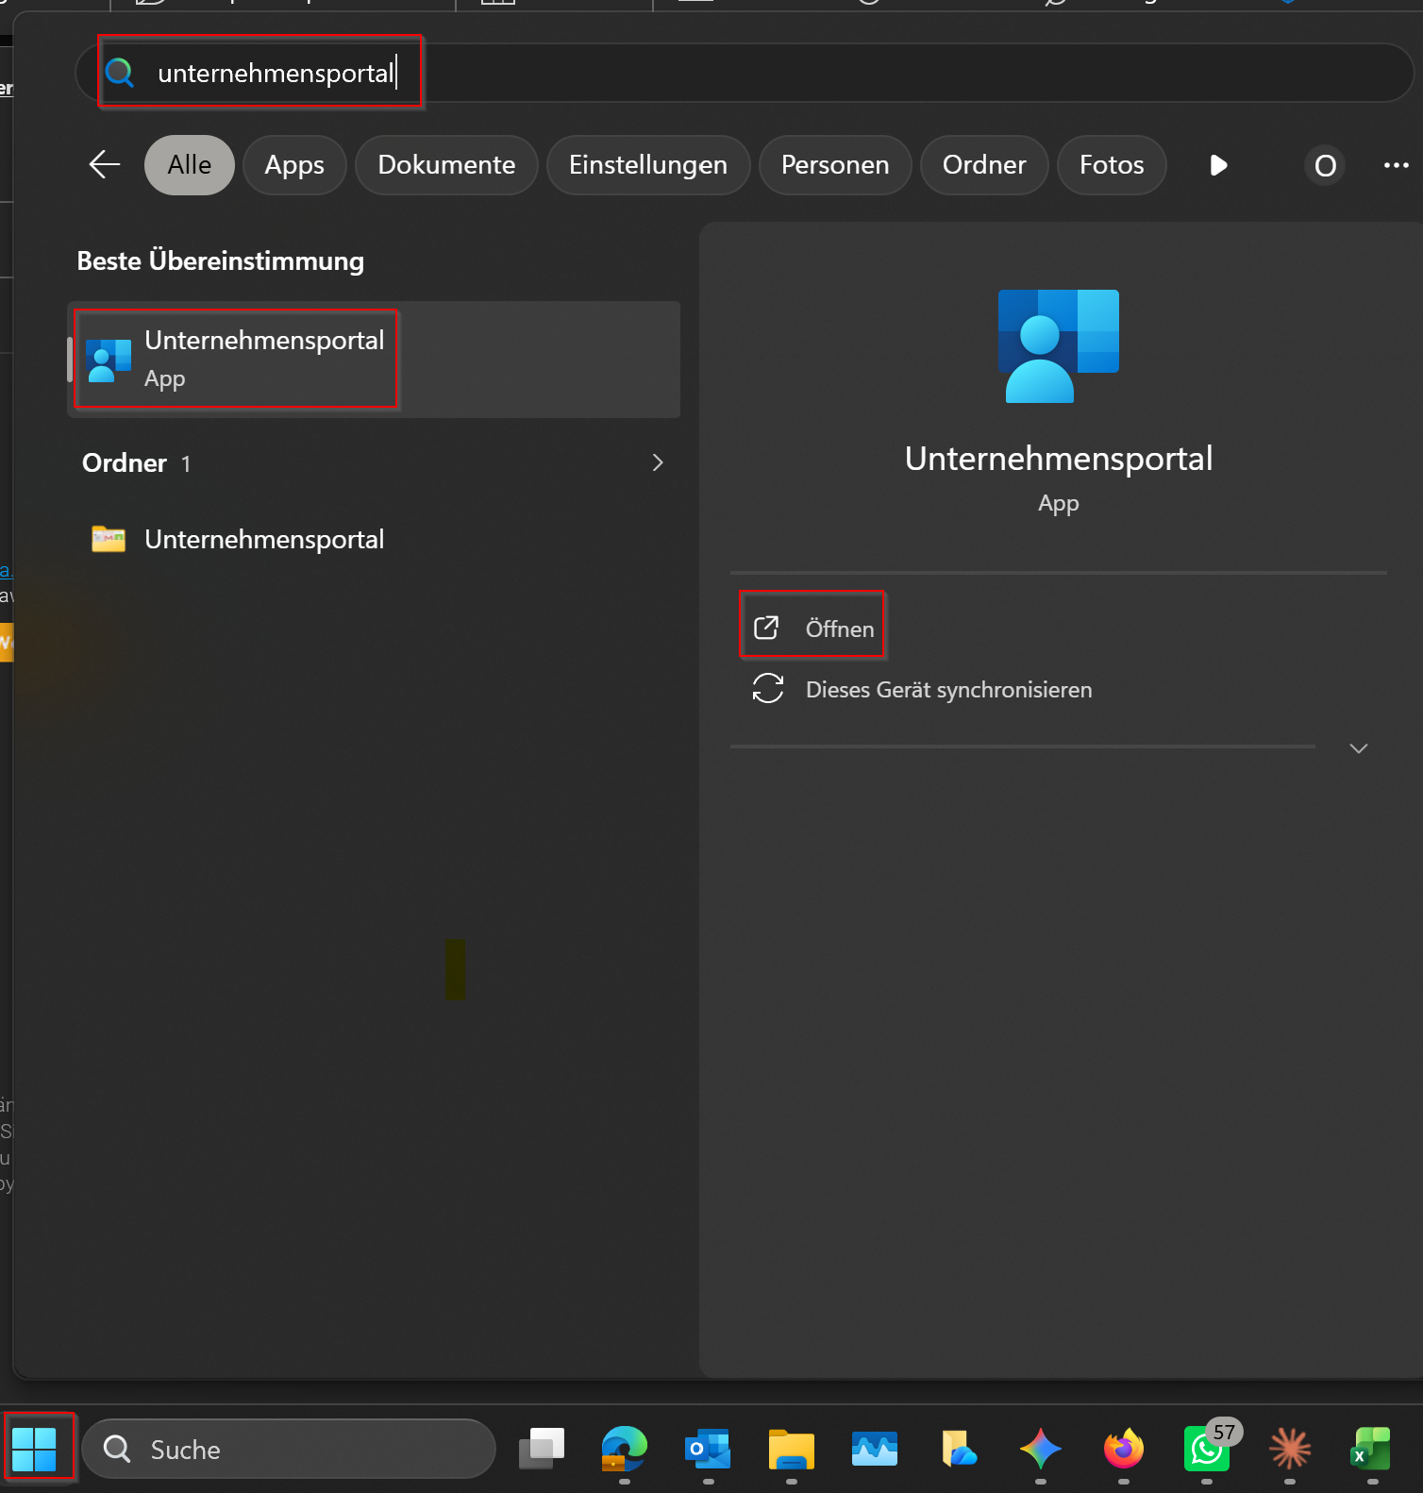This screenshot has width=1423, height=1493.
Task: Launch the colorful four-point star app
Action: click(1041, 1449)
